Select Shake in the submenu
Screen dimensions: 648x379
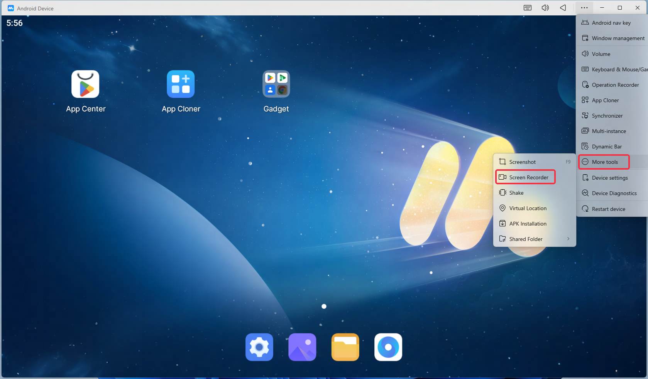(x=535, y=193)
